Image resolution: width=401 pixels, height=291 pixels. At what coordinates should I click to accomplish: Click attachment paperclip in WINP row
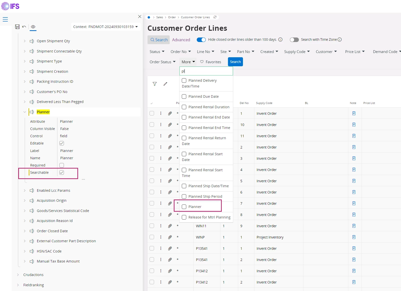[170, 237]
